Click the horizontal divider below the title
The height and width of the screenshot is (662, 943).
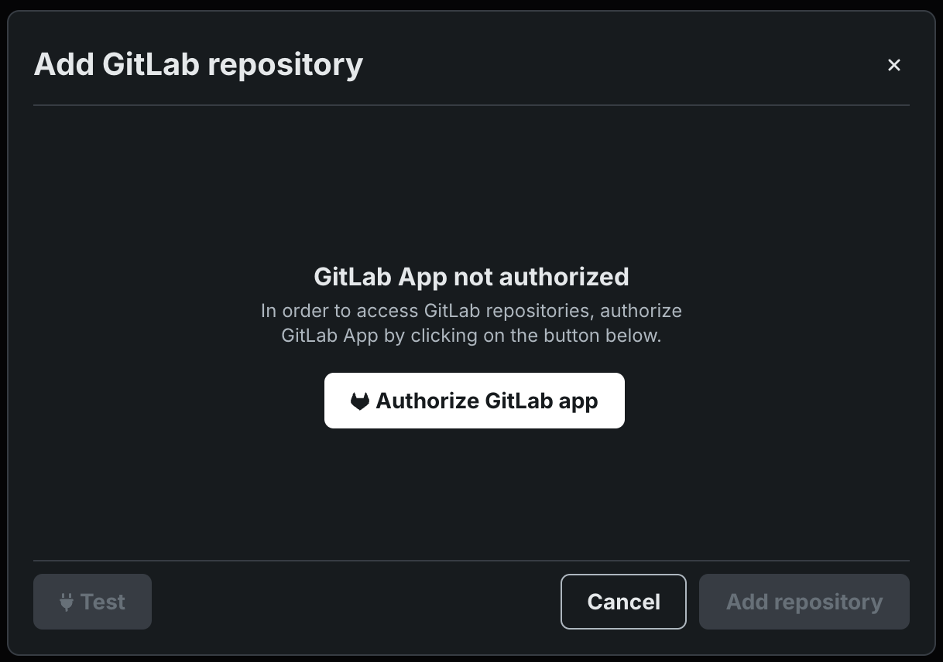tap(471, 104)
